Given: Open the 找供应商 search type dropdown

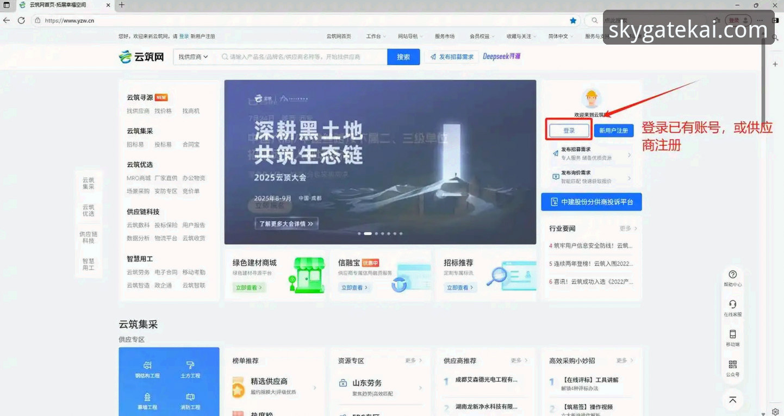Looking at the screenshot, I should coord(194,57).
